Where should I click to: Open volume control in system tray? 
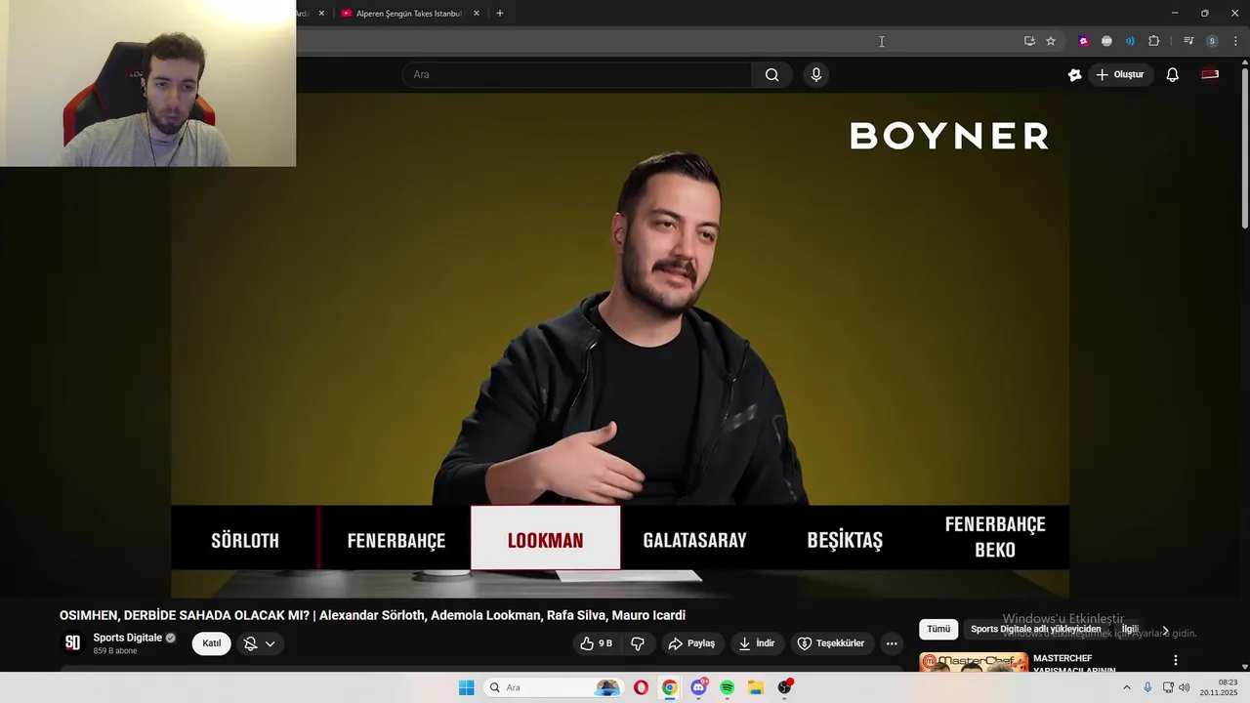1185,687
